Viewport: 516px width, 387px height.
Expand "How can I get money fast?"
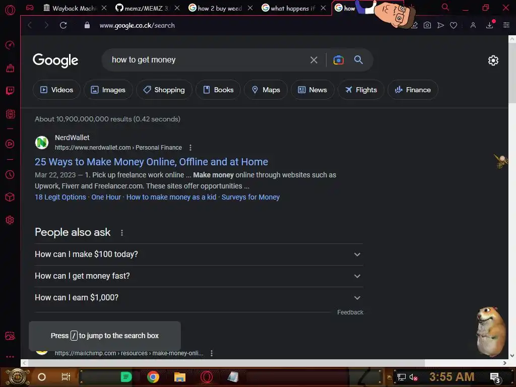click(x=199, y=276)
